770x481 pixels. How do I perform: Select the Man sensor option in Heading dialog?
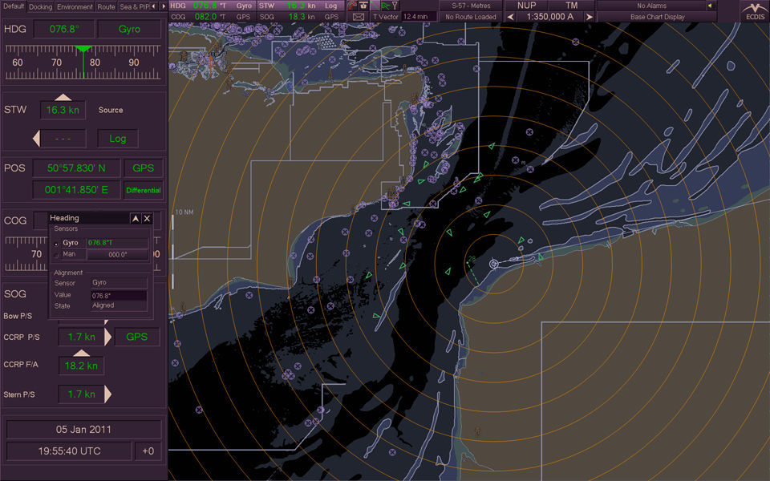pyautogui.click(x=55, y=253)
